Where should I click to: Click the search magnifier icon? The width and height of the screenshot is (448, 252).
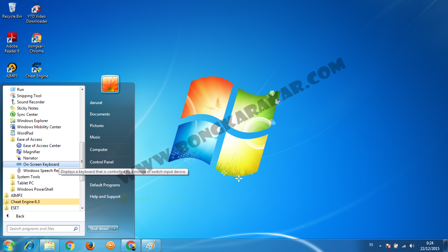coord(75,229)
